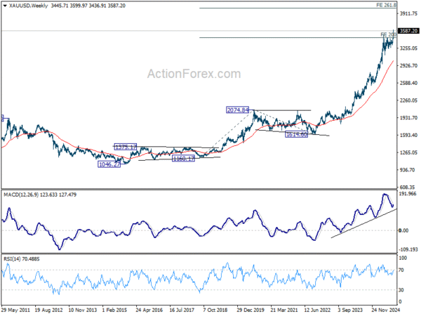The width and height of the screenshot is (421, 316).
Task: Select the RSI 30 level value
Action: coord(401,290)
